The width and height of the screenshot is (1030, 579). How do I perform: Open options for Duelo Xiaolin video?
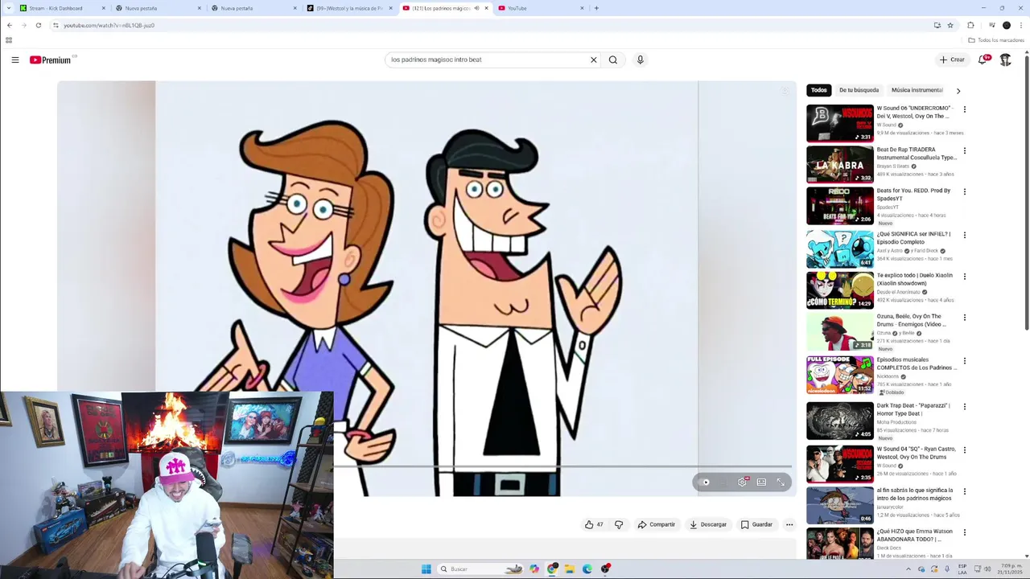click(965, 276)
